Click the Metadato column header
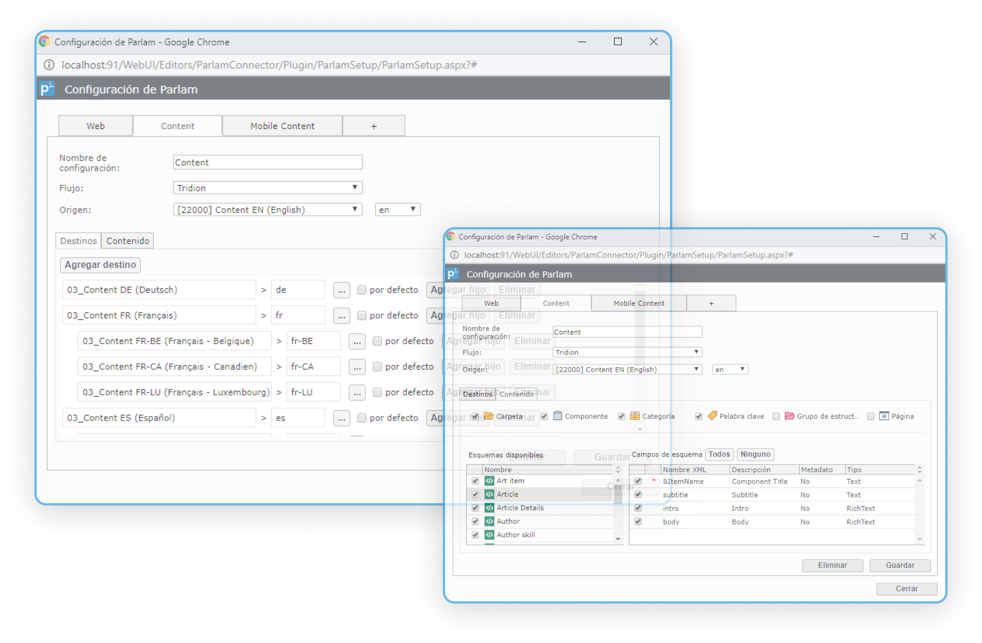Viewport: 982px width, 643px height. pos(821,469)
